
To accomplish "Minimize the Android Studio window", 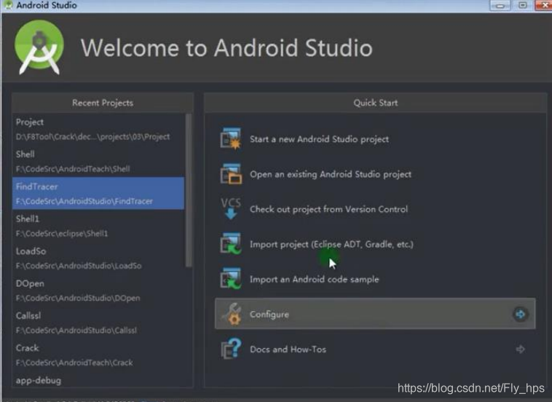I will coord(500,5).
